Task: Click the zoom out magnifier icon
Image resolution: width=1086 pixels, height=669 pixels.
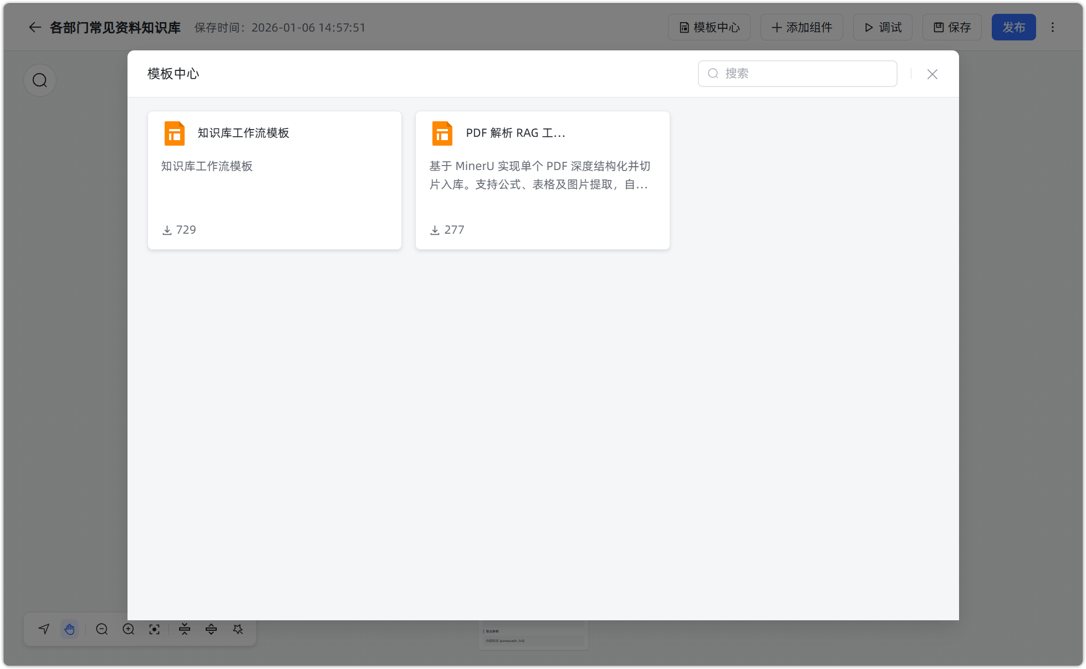Action: point(101,629)
